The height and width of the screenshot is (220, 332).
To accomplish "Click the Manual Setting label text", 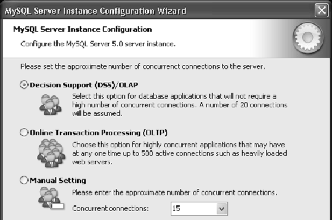I will pyautogui.click(x=58, y=181).
